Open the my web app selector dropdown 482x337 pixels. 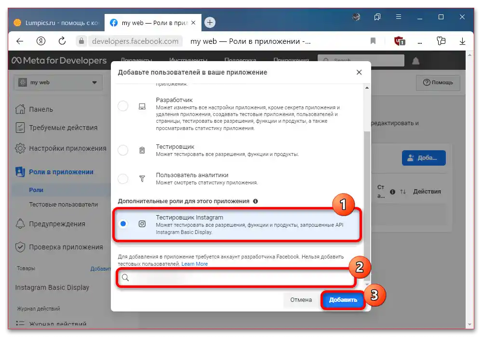58,82
